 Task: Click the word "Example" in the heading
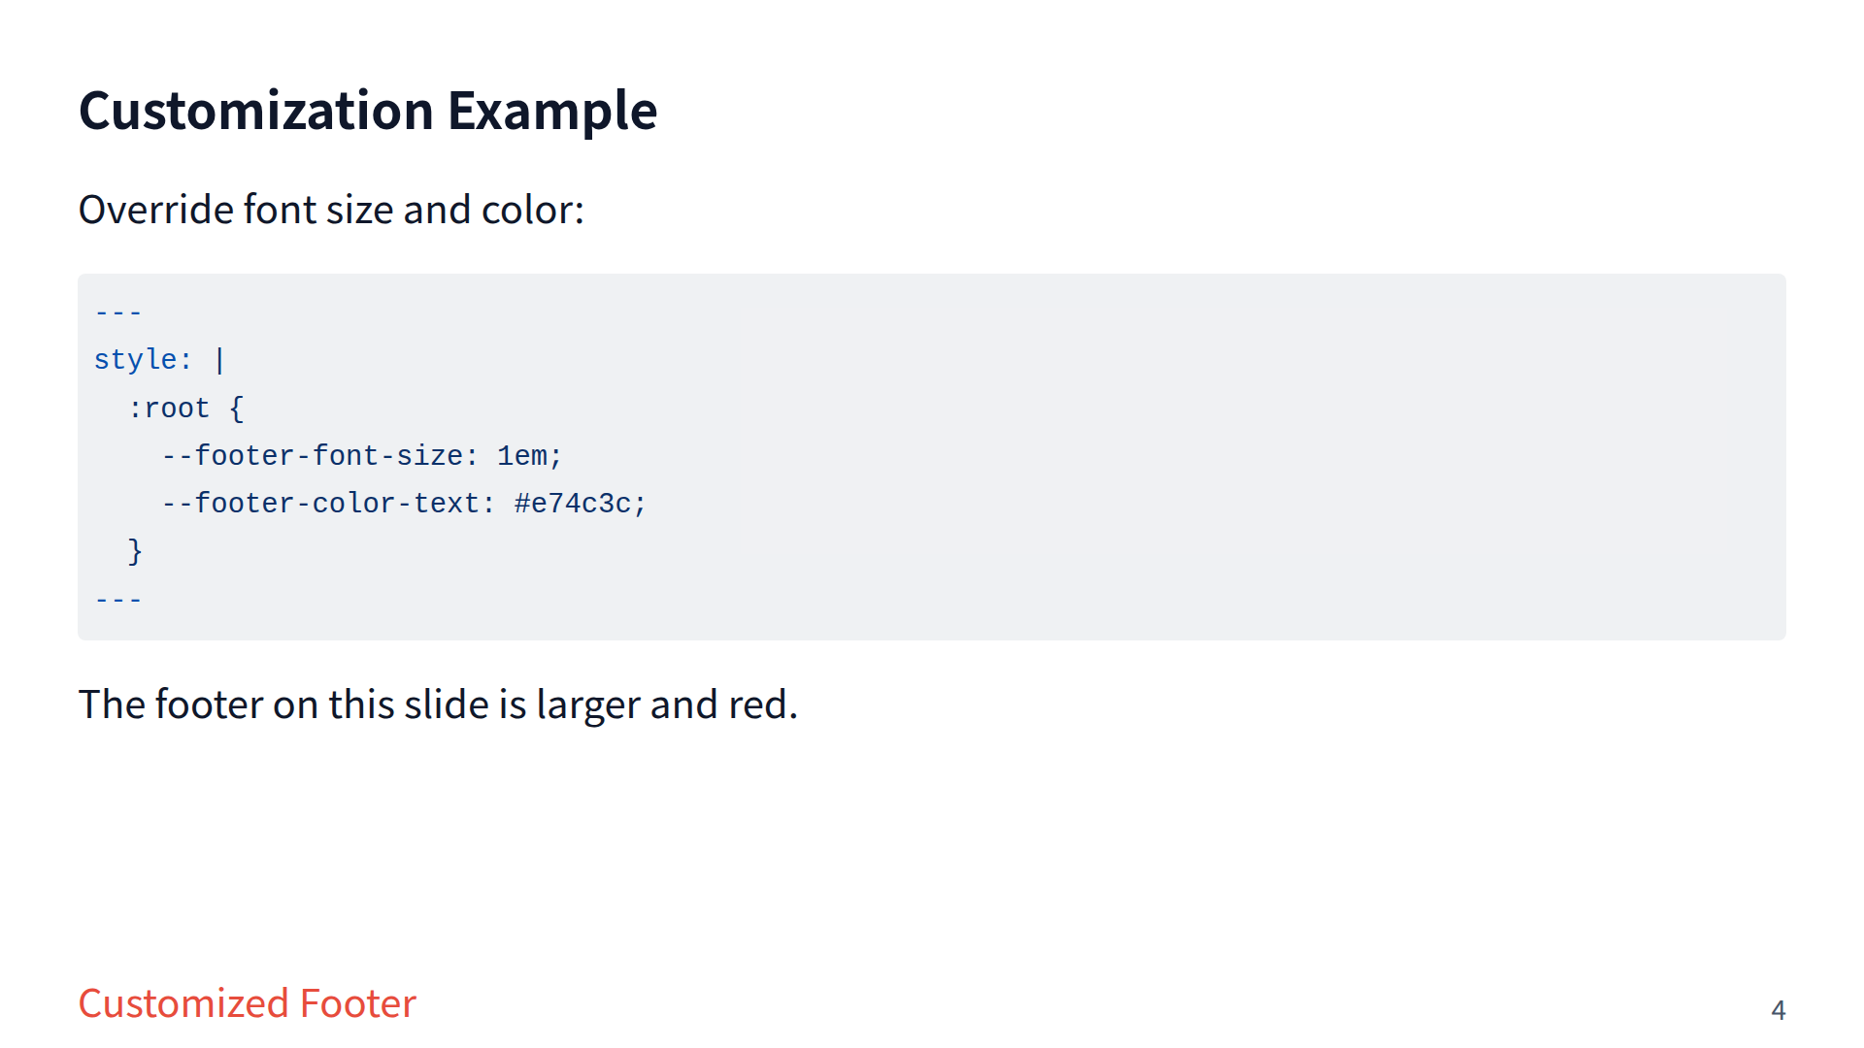tap(551, 111)
